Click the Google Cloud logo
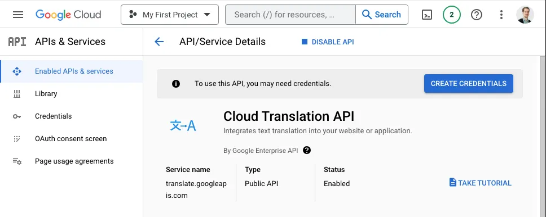The width and height of the screenshot is (546, 217). [x=68, y=15]
